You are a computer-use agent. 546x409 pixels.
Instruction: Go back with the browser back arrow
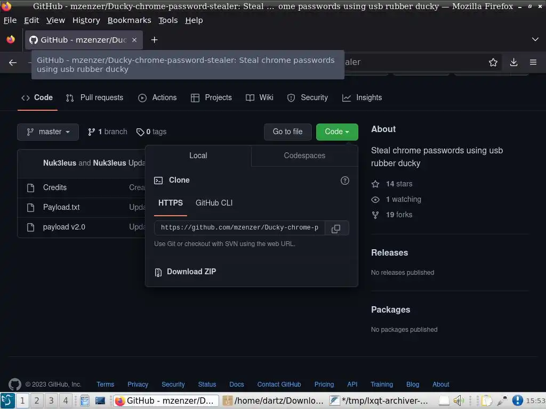coord(13,63)
